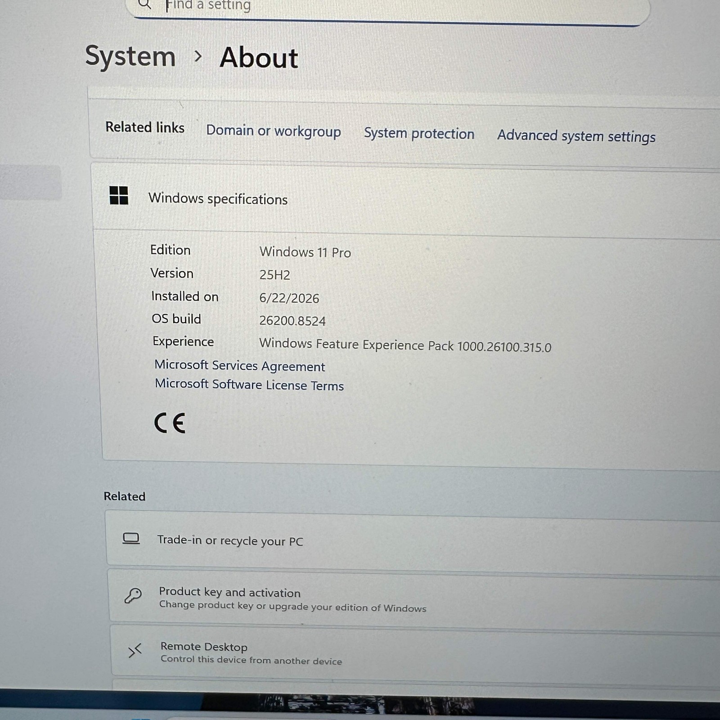Click the Related links label

coord(145,127)
